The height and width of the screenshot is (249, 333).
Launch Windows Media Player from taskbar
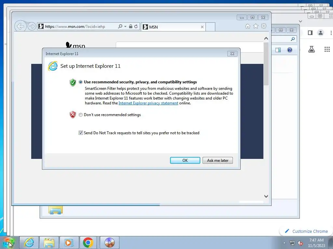[x=69, y=243]
